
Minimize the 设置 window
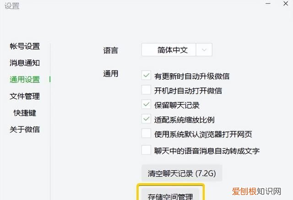[x=268, y=4]
